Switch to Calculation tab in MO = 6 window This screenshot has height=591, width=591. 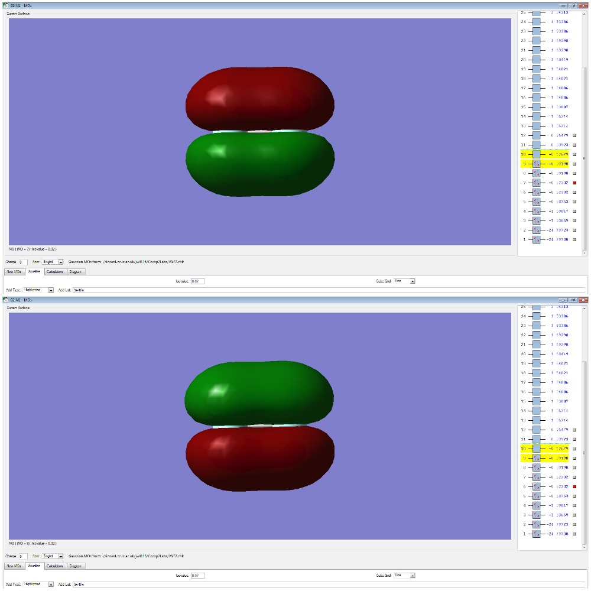coord(55,566)
